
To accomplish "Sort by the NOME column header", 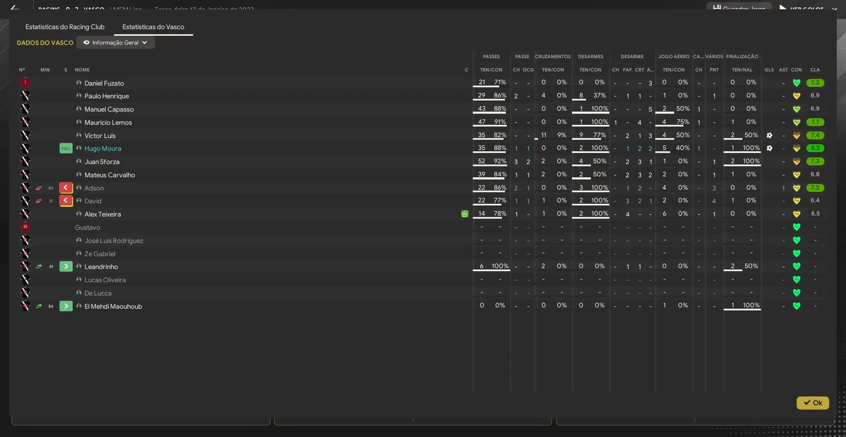I will point(82,70).
